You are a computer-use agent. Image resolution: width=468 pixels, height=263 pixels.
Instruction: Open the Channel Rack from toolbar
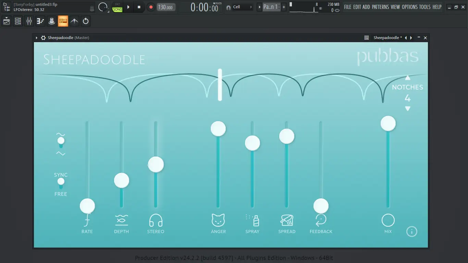point(18,21)
